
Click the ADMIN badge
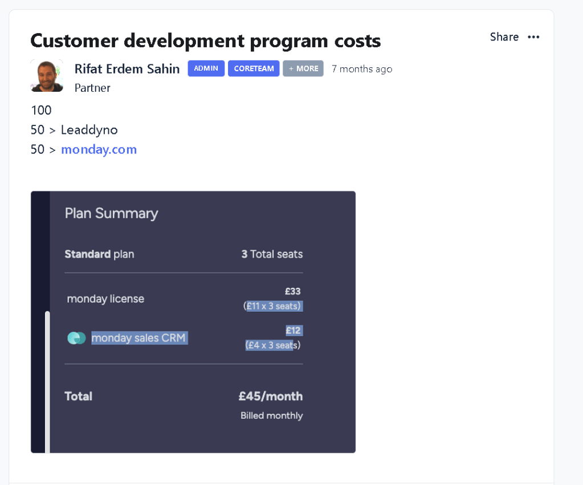206,68
